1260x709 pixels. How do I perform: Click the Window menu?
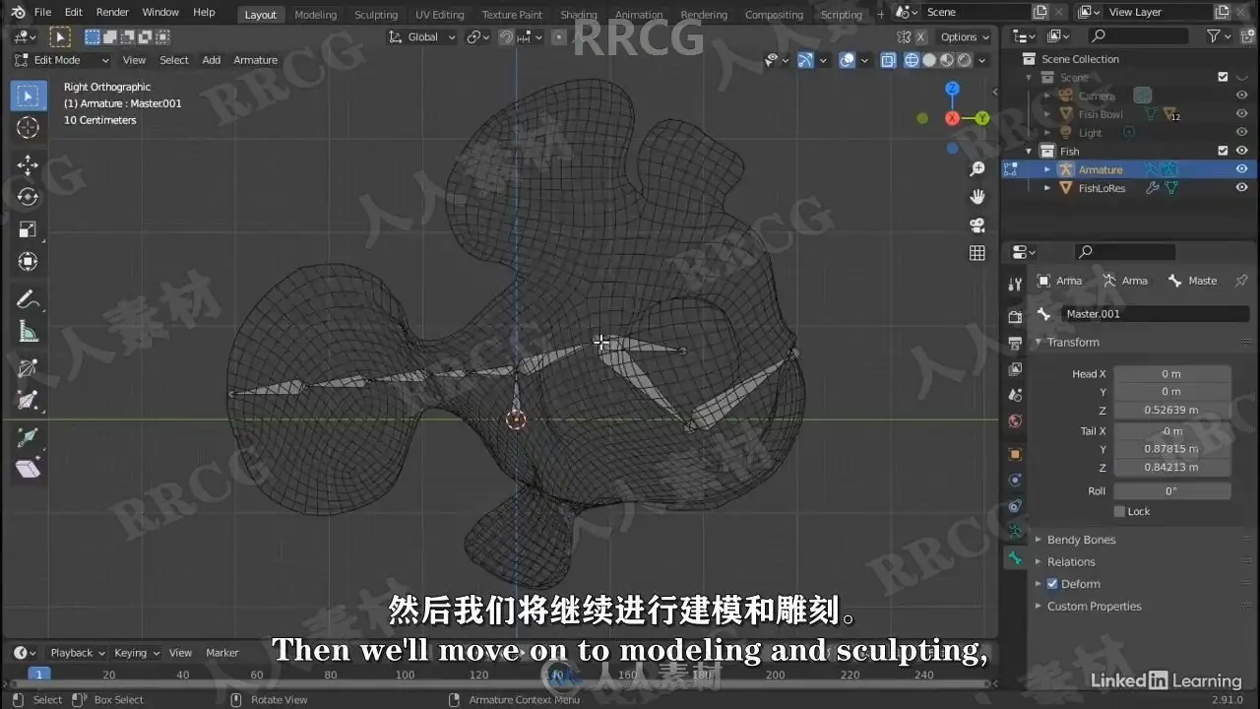pos(160,13)
